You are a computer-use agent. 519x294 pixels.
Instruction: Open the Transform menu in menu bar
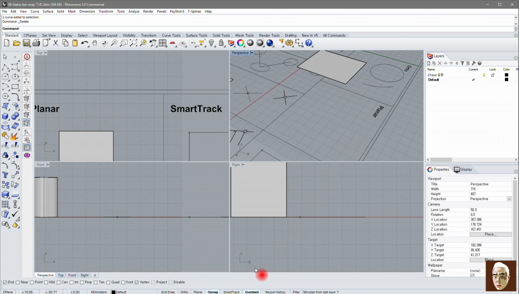tap(106, 11)
